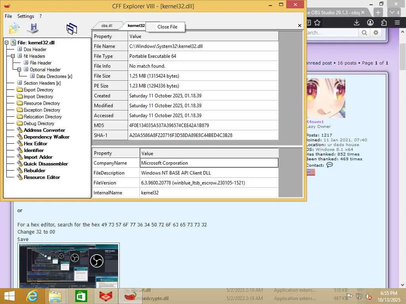Click K4sum1 contact speech bubble icon

click(329, 165)
